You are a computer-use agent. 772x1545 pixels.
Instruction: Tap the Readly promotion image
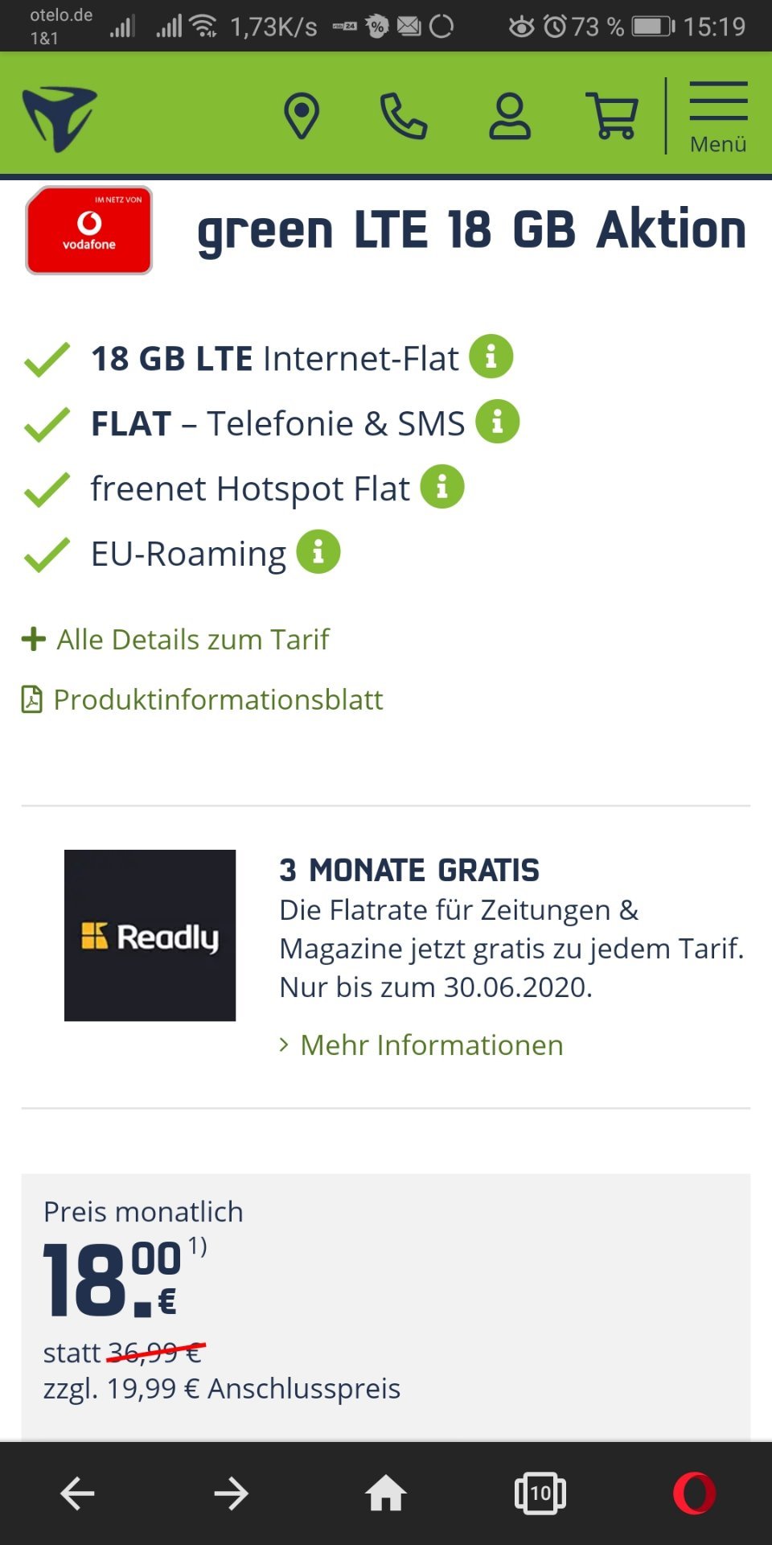click(x=150, y=936)
